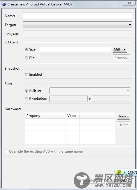Click the Cancel button
The width and height of the screenshot is (137, 190).
(120, 180)
